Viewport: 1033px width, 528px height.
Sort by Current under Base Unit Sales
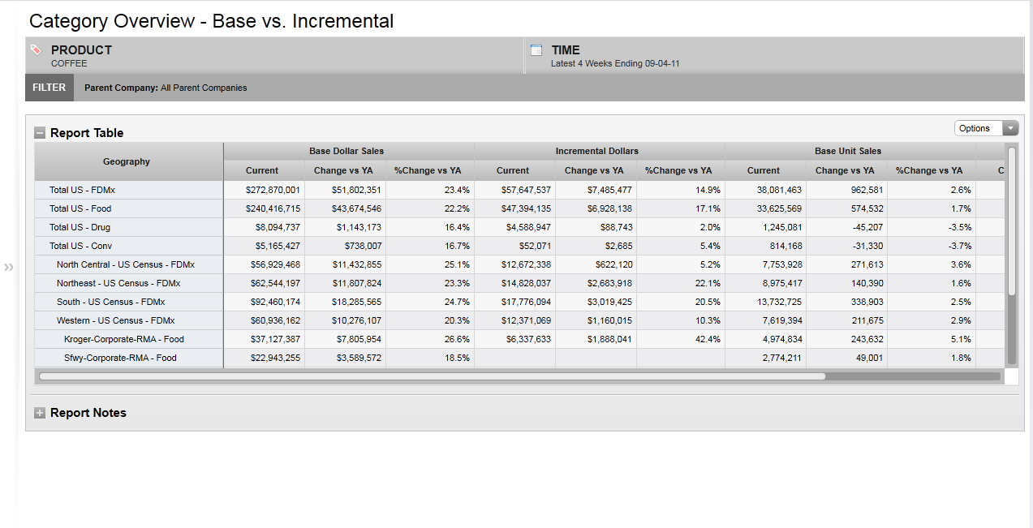763,170
